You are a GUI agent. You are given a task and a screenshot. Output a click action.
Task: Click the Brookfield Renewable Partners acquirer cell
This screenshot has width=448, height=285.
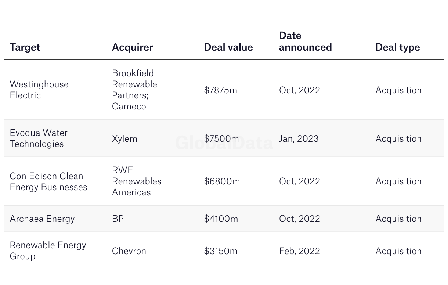click(x=134, y=90)
